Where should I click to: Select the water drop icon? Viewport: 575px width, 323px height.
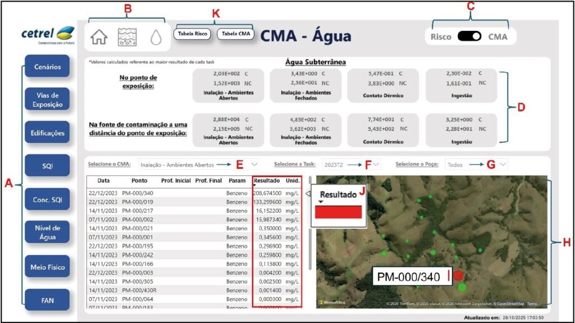(156, 37)
